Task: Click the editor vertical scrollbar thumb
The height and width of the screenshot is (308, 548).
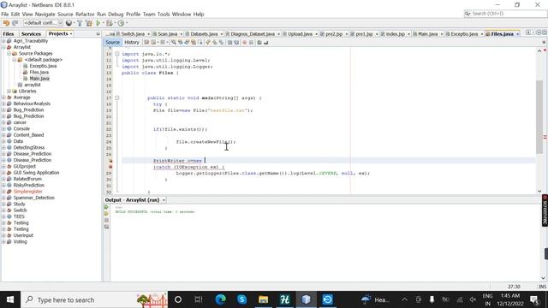Action: pyautogui.click(x=539, y=117)
